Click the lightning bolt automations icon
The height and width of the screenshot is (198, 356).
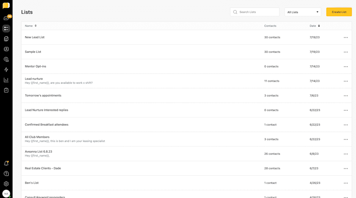(x=6, y=70)
